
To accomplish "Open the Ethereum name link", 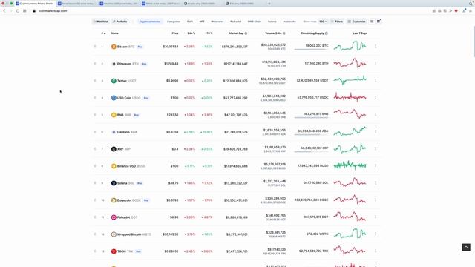I will [124, 64].
